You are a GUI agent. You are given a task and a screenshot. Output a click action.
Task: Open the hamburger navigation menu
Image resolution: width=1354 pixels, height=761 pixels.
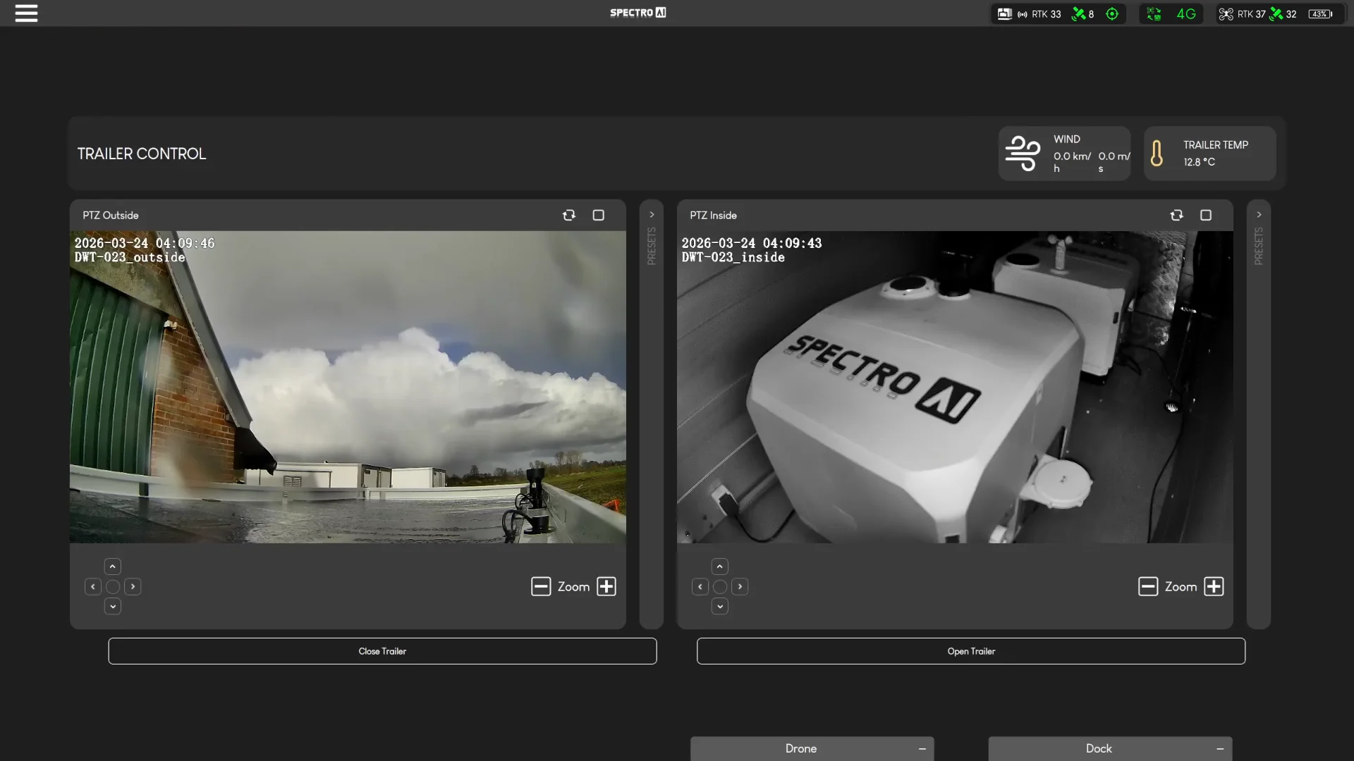click(x=26, y=13)
